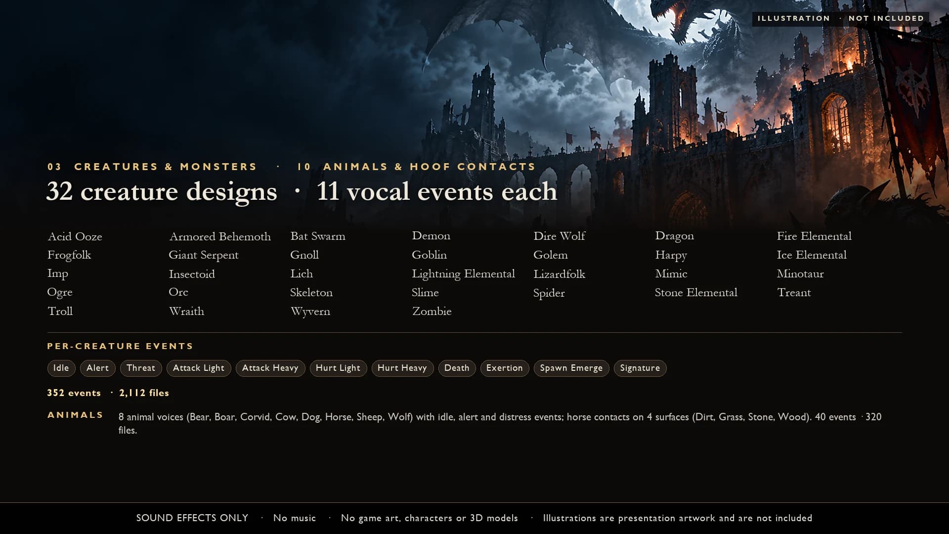
Task: Click the '2,112 files' count text
Action: click(x=144, y=393)
